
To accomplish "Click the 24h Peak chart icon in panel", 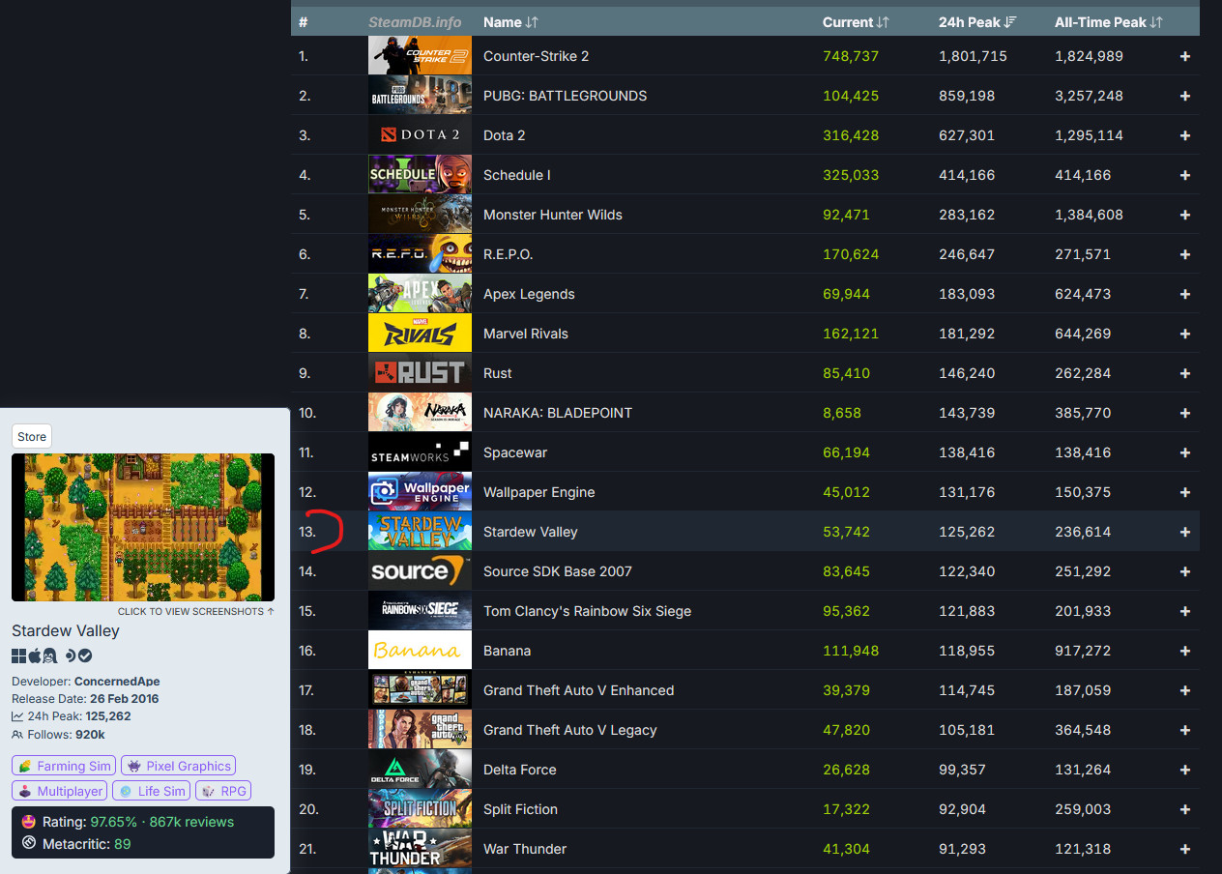I will 17,716.
